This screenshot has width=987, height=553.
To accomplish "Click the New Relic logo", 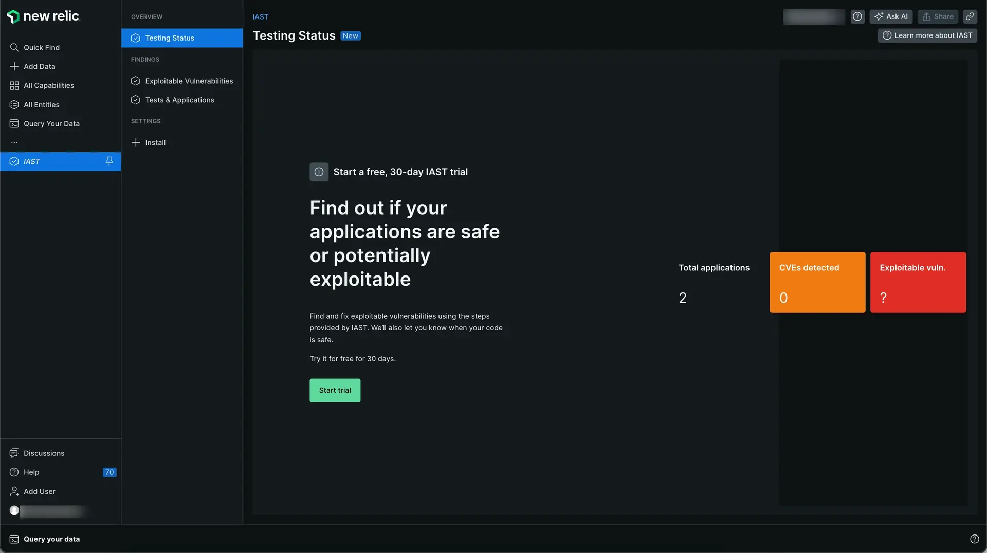I will (x=43, y=16).
